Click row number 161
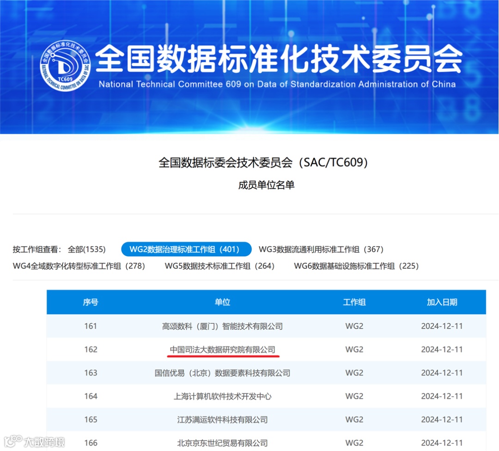Viewport: 499px width, 451px height. click(x=91, y=326)
